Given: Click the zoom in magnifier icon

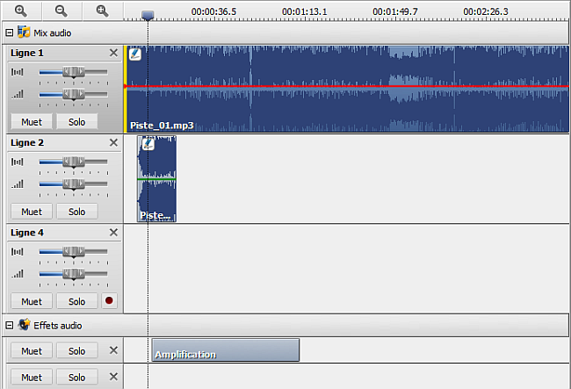Looking at the screenshot, I should pos(21,11).
